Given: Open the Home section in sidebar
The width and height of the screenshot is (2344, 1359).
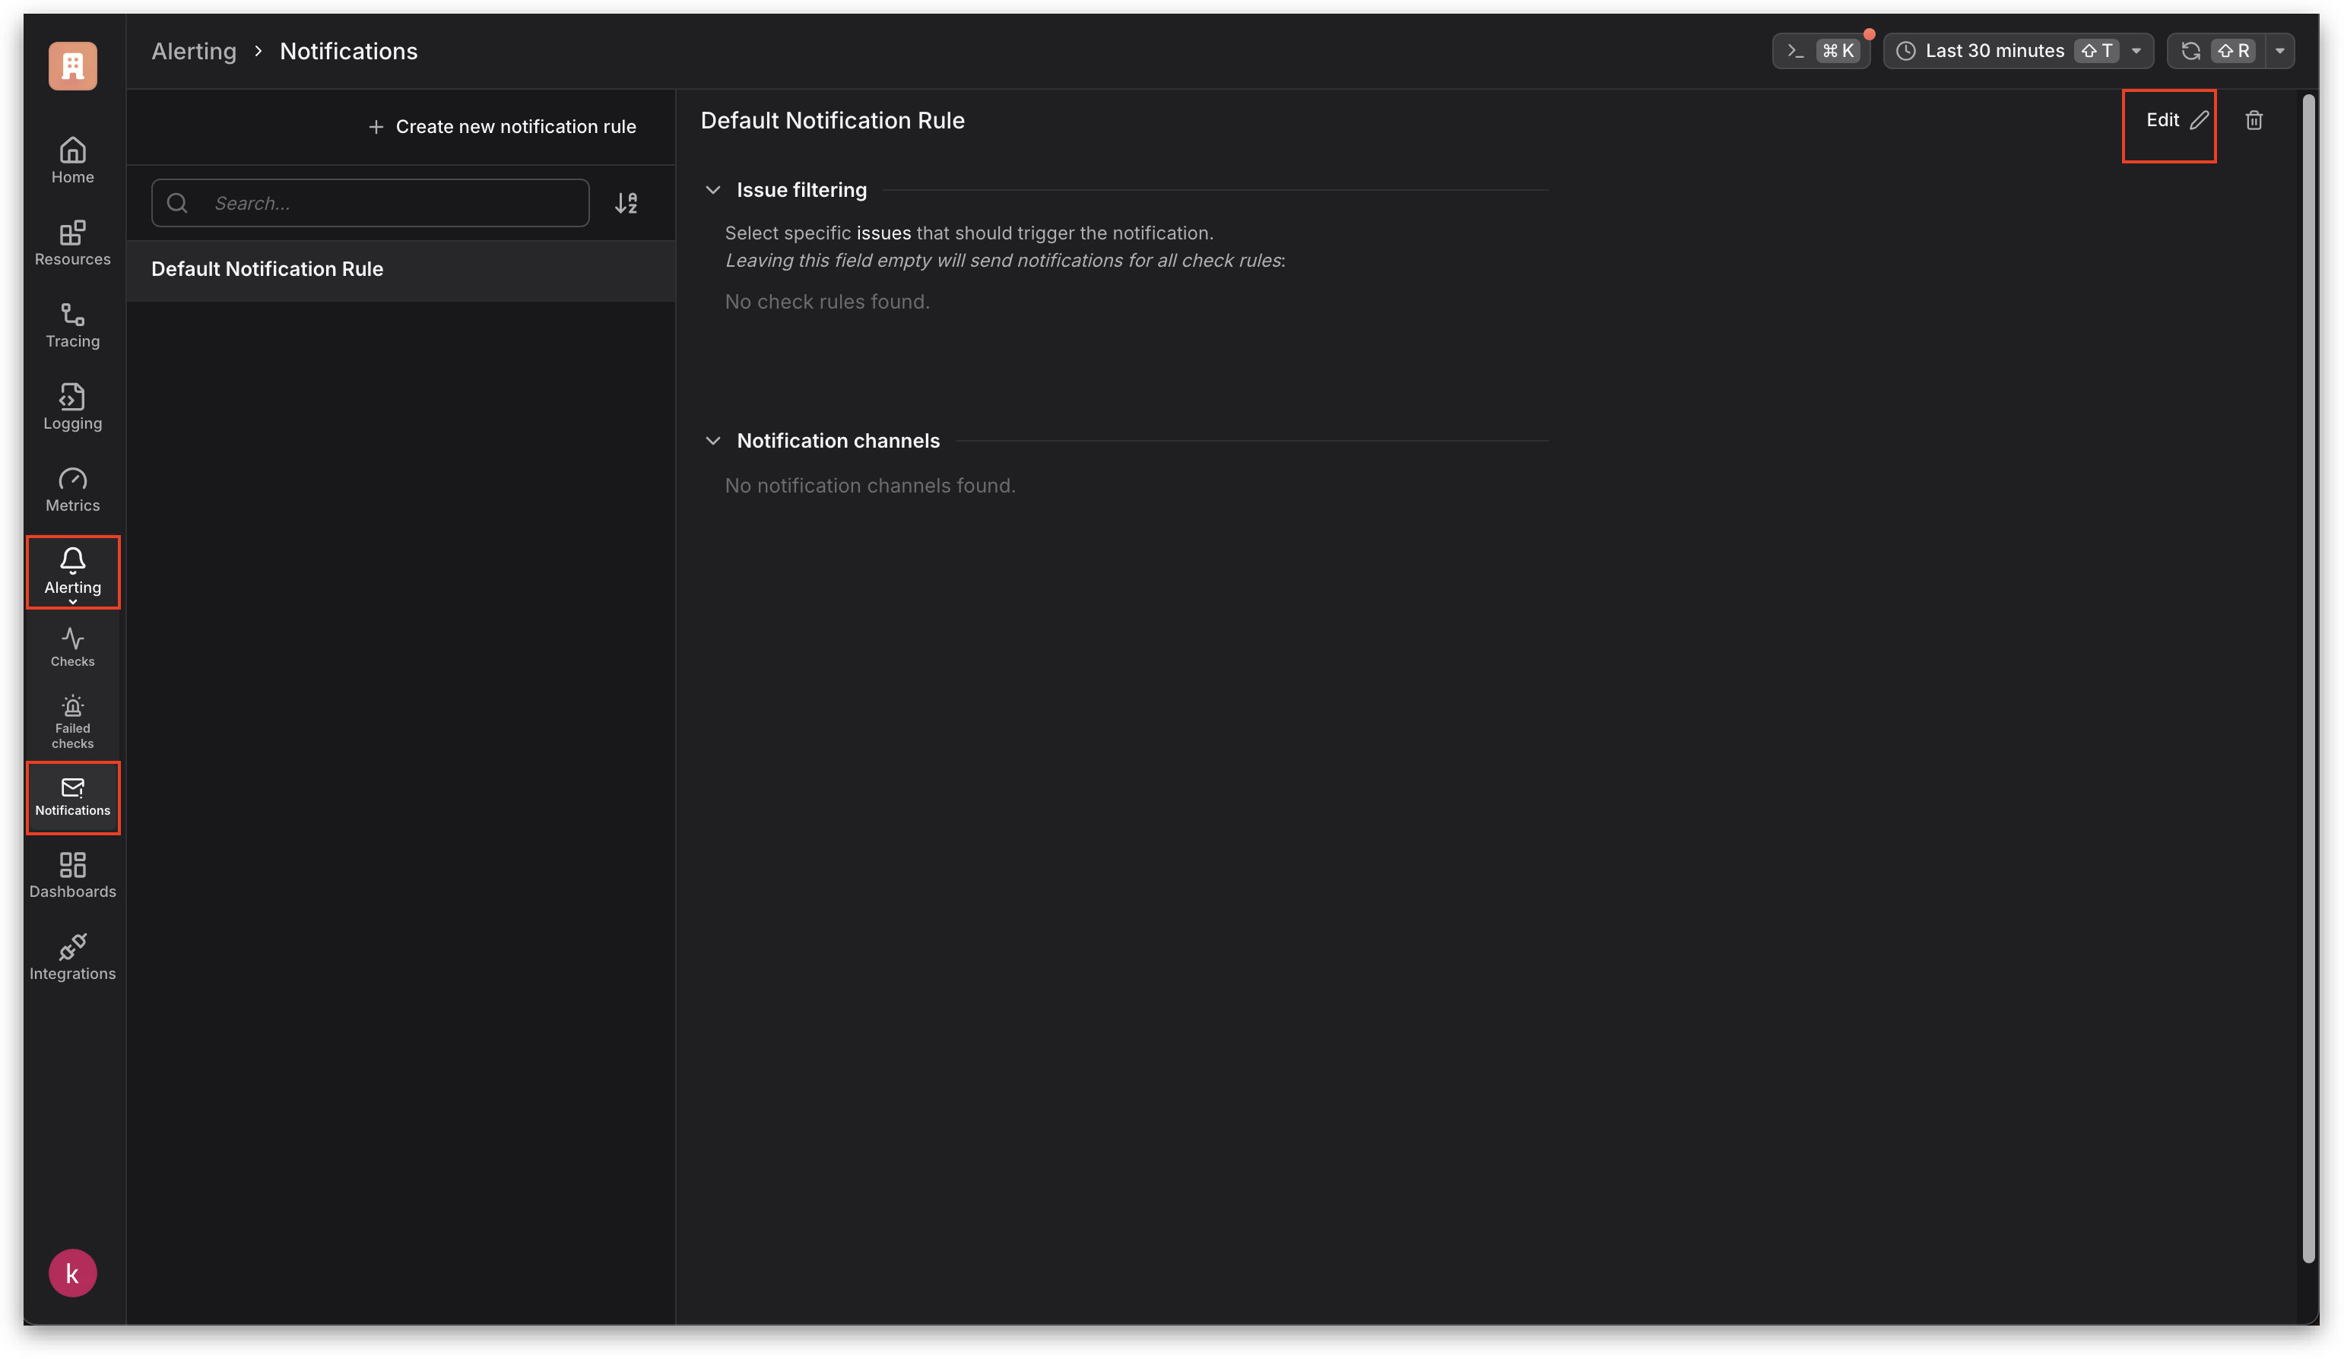Looking at the screenshot, I should [72, 160].
